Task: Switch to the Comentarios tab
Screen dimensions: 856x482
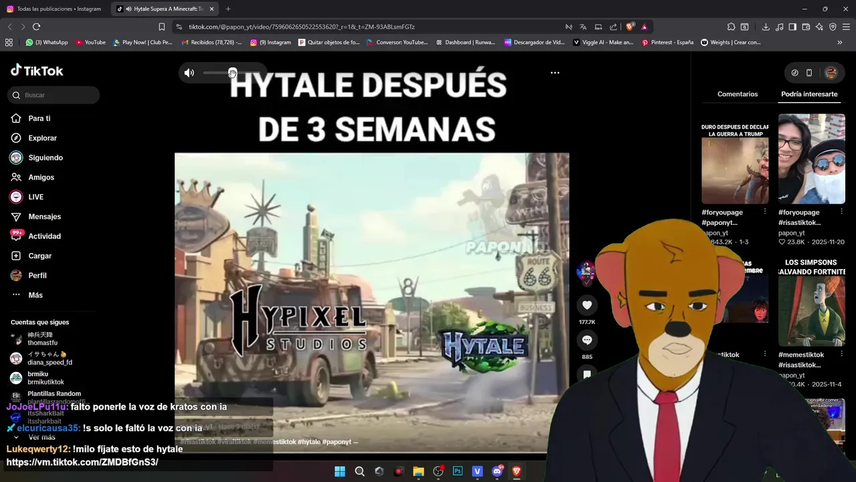Action: 738,94
